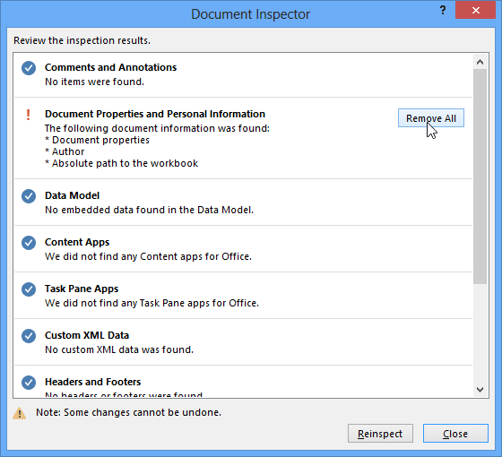The image size is (502, 457).
Task: Click the red X in the title bar
Action: click(x=475, y=10)
